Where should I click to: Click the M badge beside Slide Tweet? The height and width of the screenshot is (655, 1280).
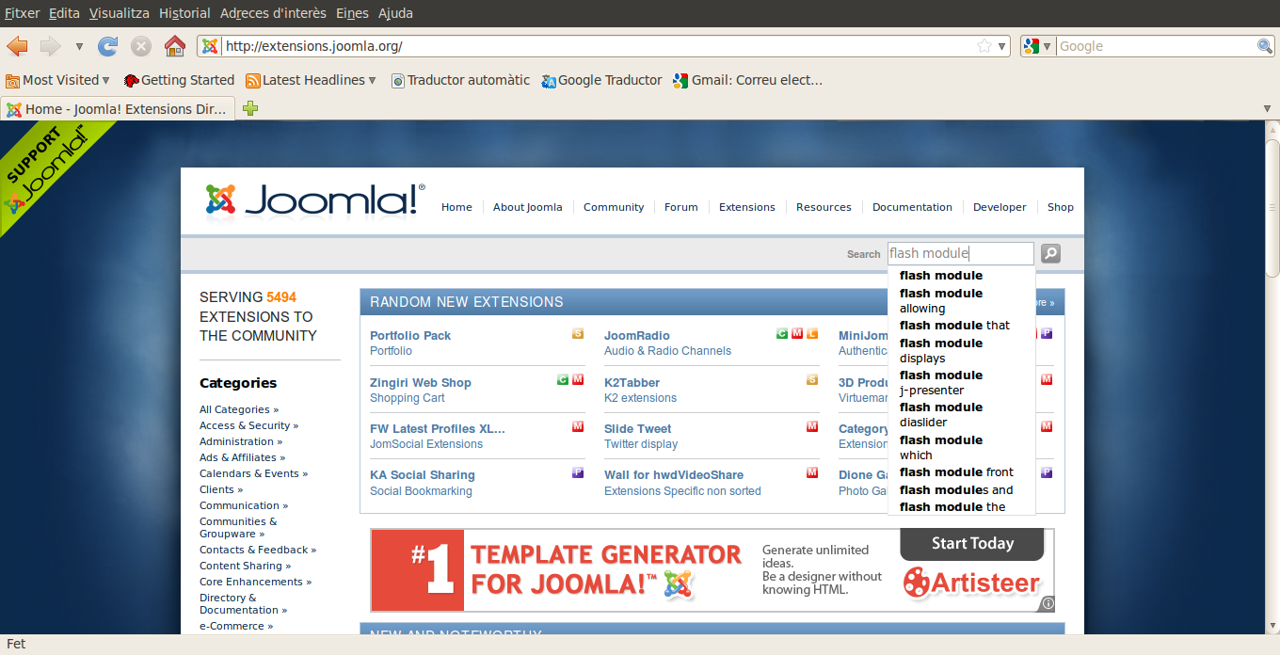click(x=812, y=426)
